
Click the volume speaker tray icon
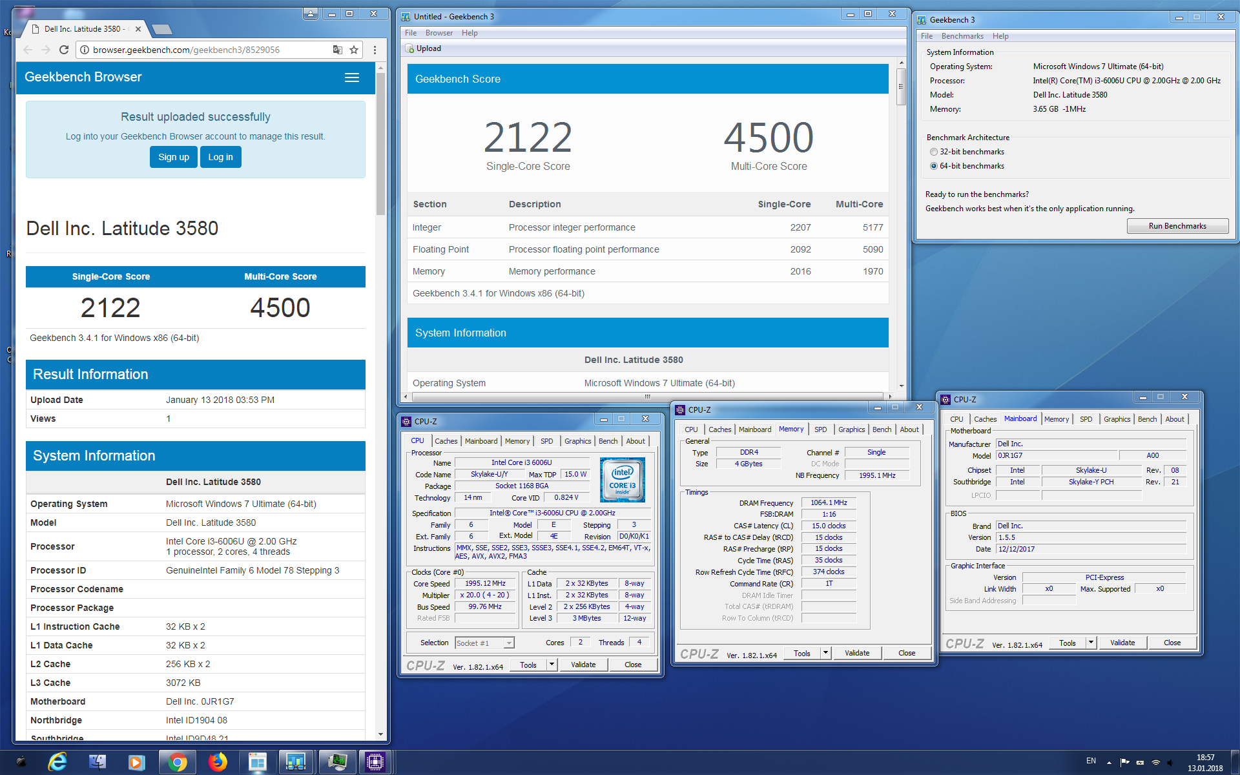[1171, 762]
